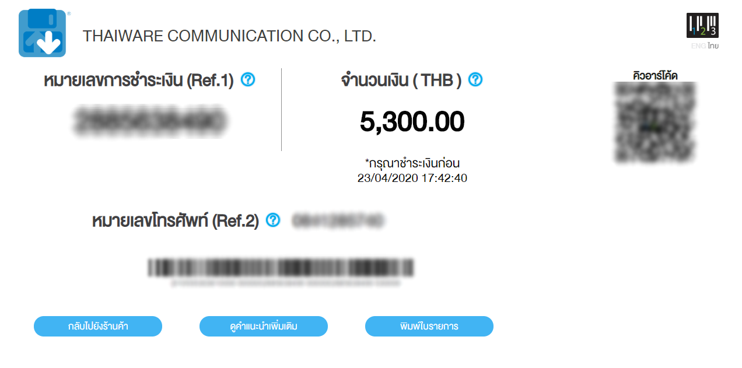Click the blurred QR code image

pos(654,122)
